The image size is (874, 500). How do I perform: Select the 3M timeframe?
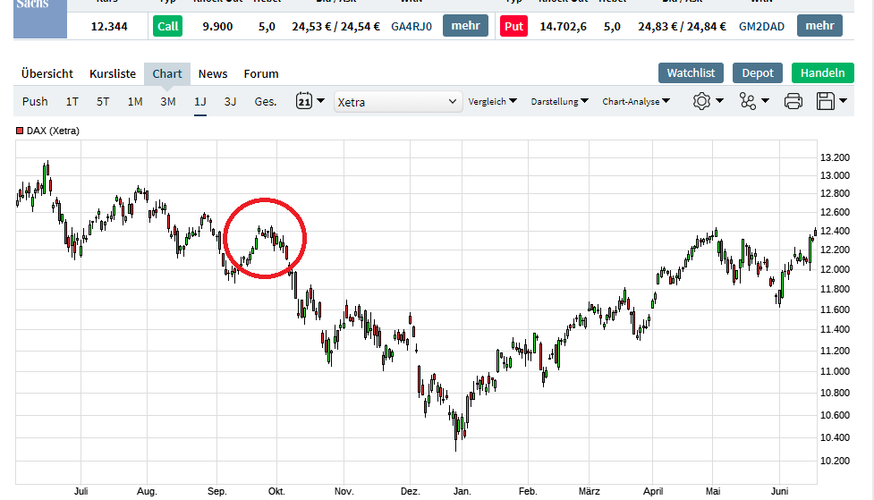click(168, 101)
